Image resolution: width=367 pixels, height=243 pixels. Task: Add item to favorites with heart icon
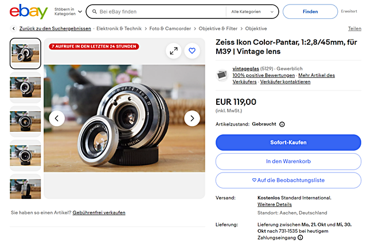(192, 51)
